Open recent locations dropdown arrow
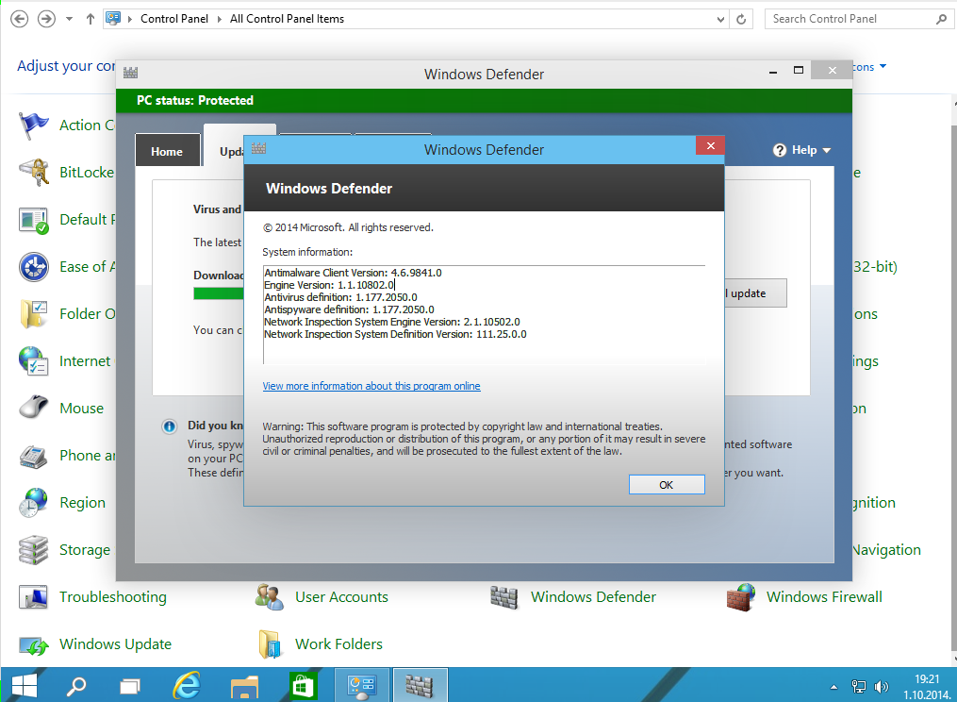The image size is (957, 702). (69, 19)
